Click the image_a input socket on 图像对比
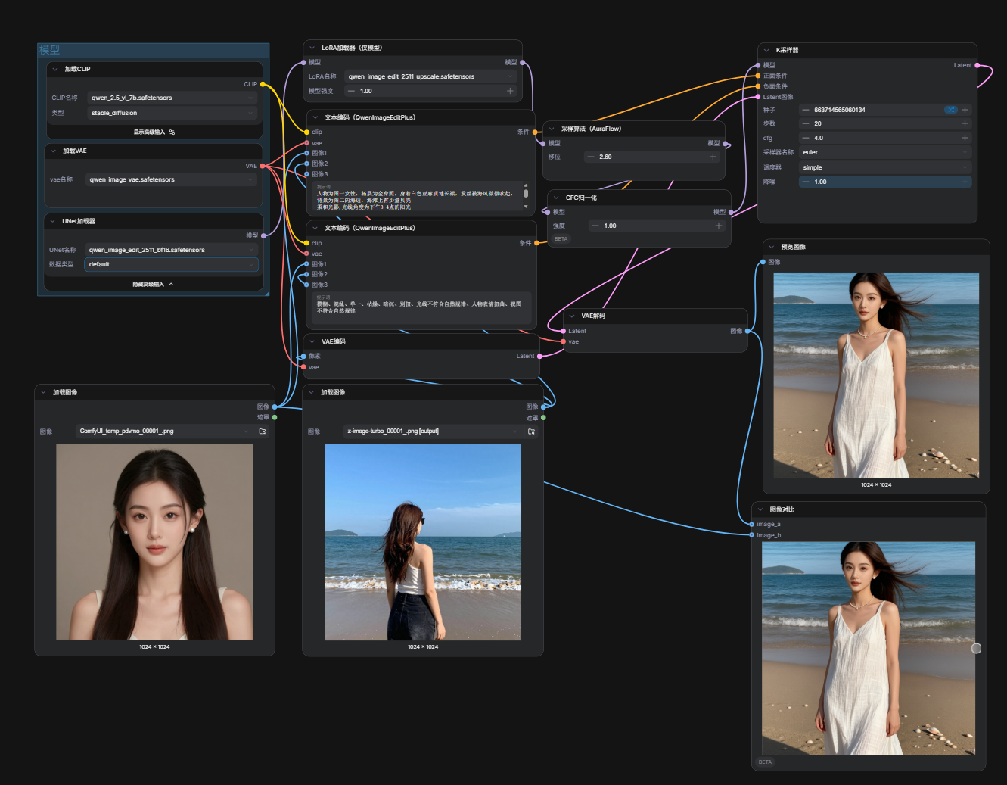This screenshot has height=785, width=1007. click(751, 524)
